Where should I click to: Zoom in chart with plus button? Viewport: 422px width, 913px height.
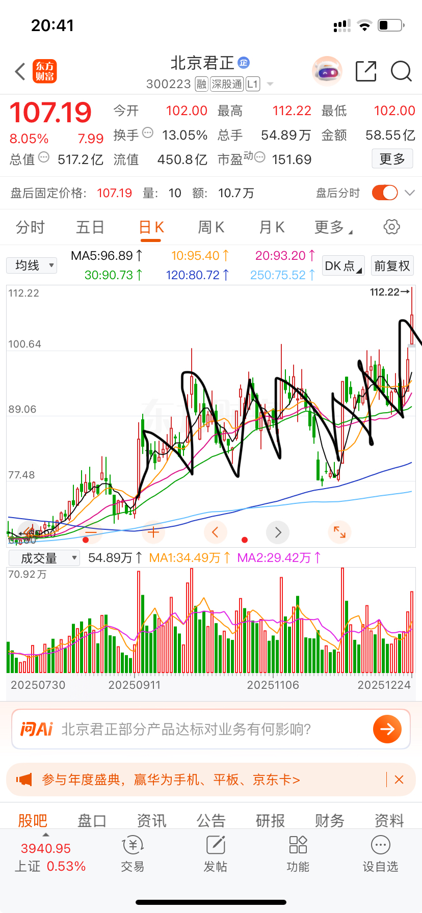click(153, 532)
